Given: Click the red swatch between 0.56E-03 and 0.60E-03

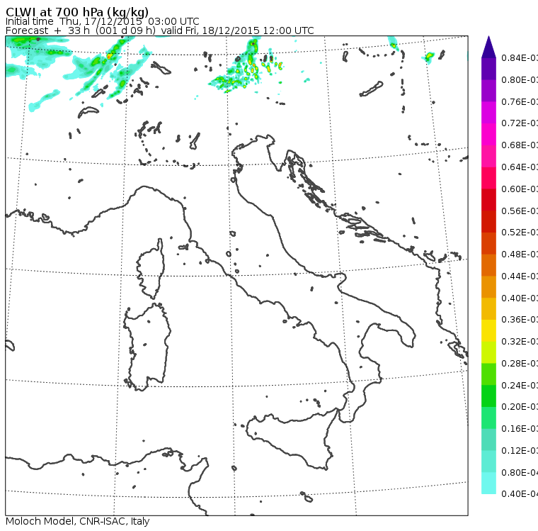Looking at the screenshot, I should point(488,200).
